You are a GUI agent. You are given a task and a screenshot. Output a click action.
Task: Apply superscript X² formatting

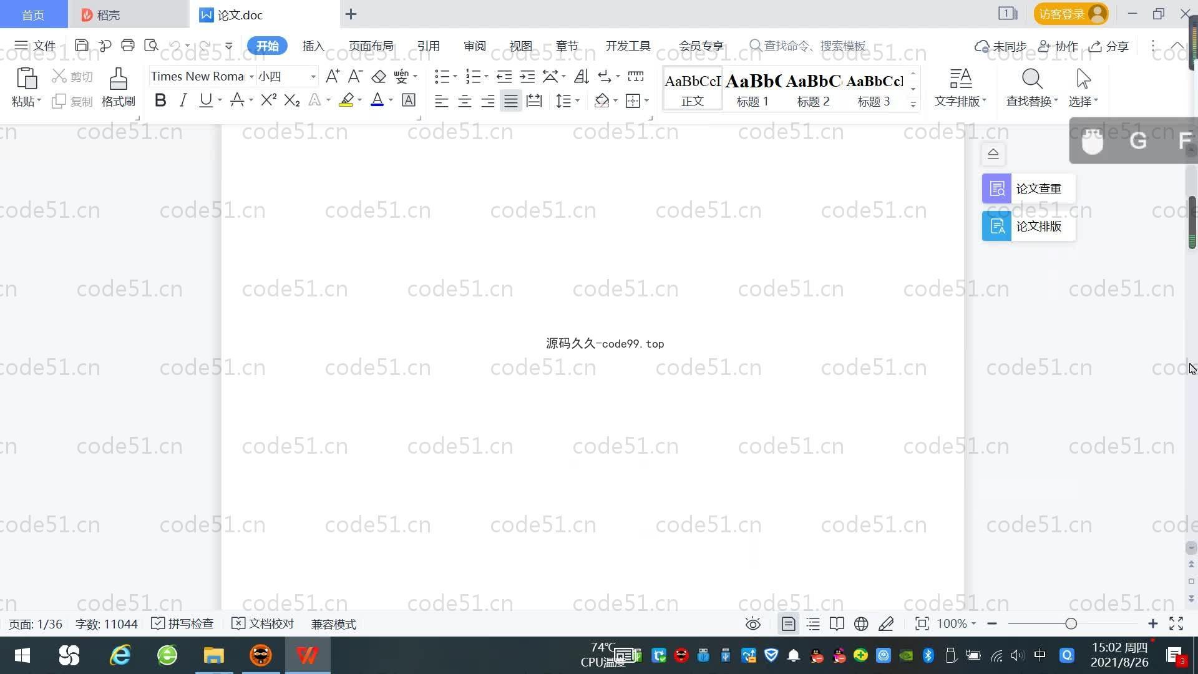(268, 100)
